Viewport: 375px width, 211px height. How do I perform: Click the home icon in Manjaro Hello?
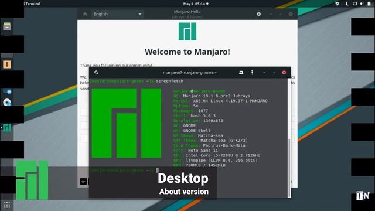point(85,14)
